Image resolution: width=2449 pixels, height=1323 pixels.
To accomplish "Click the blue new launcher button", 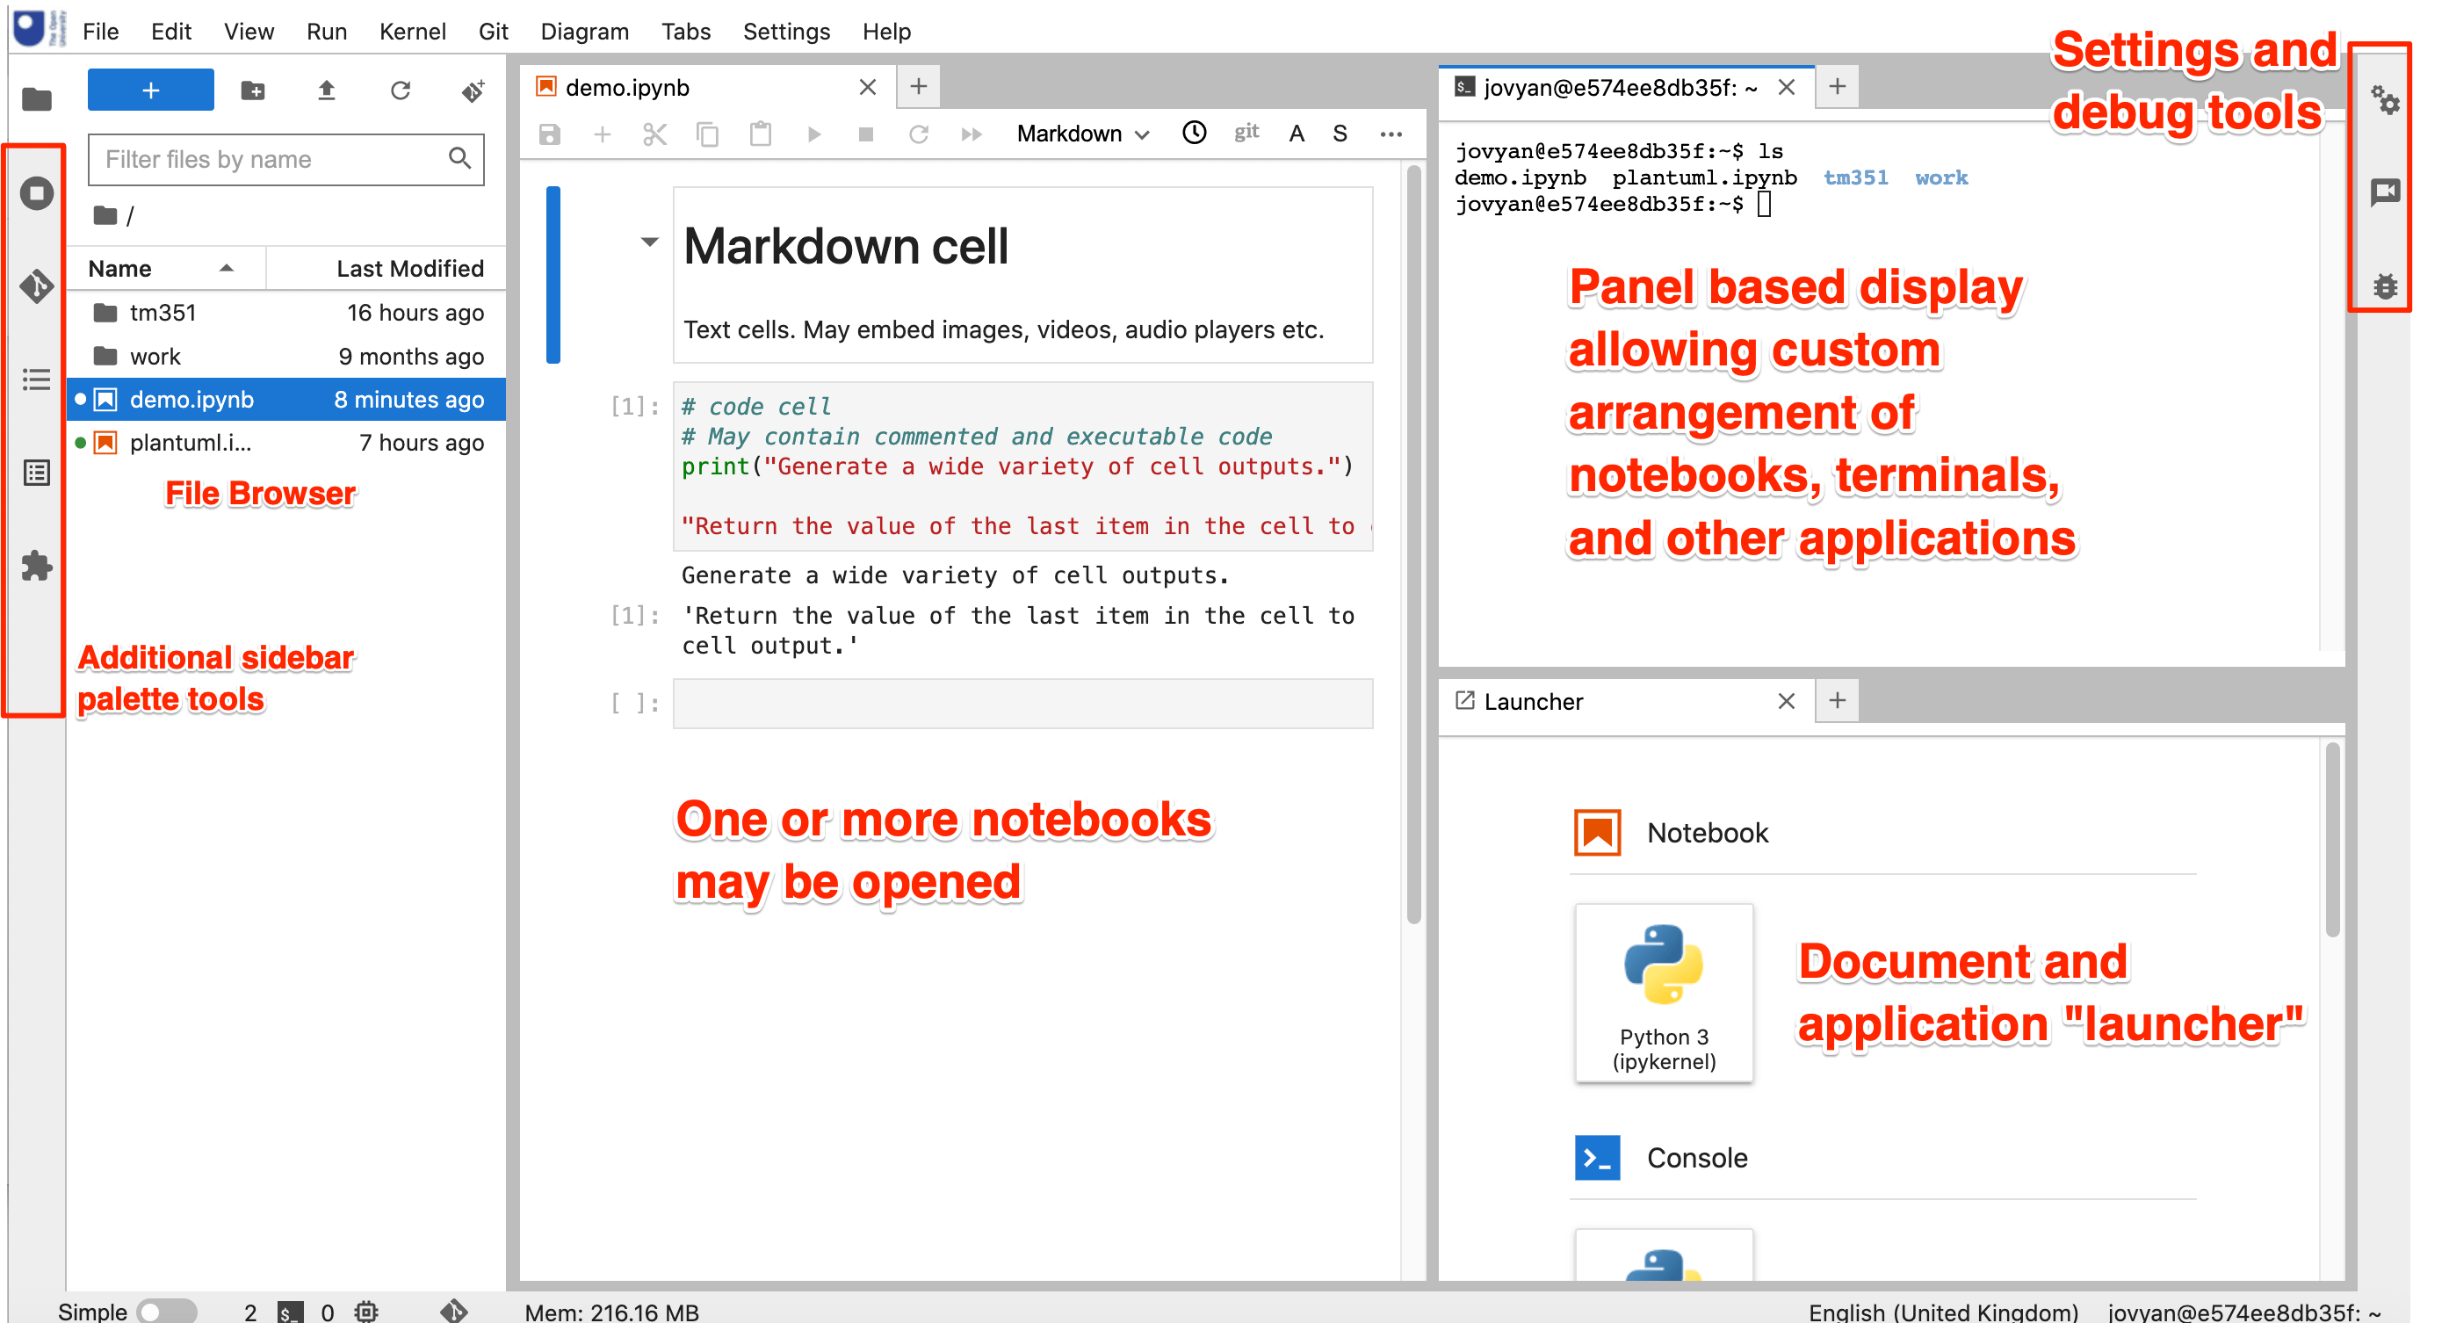I will [x=150, y=90].
